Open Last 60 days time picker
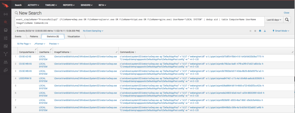This screenshot has height=113, width=295. pos(274,20)
